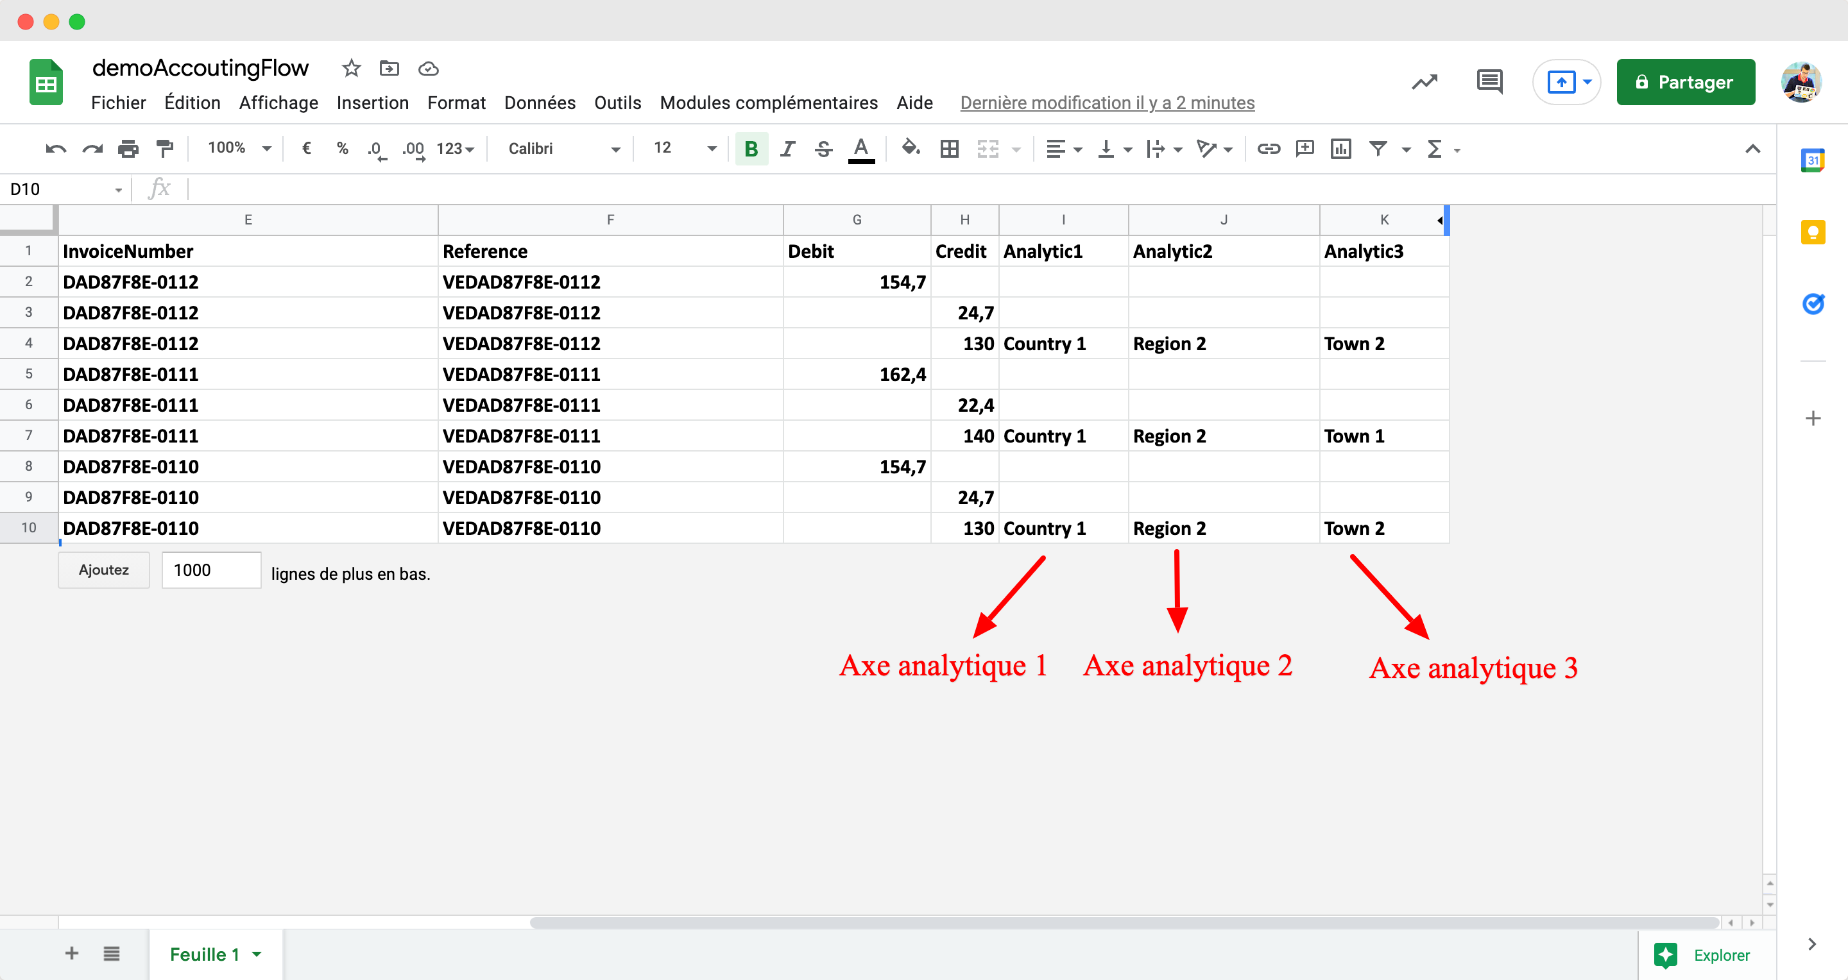Click the Redo arrow icon
Viewport: 1848px width, 980px height.
coord(92,149)
